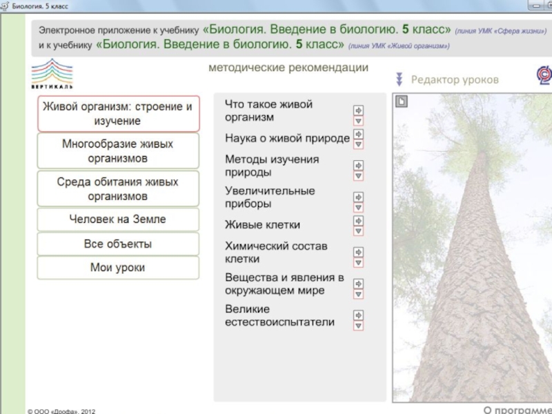Click right-arrow icon beside 'Увеличительные приборы'
This screenshot has height=414, width=552.
358,197
